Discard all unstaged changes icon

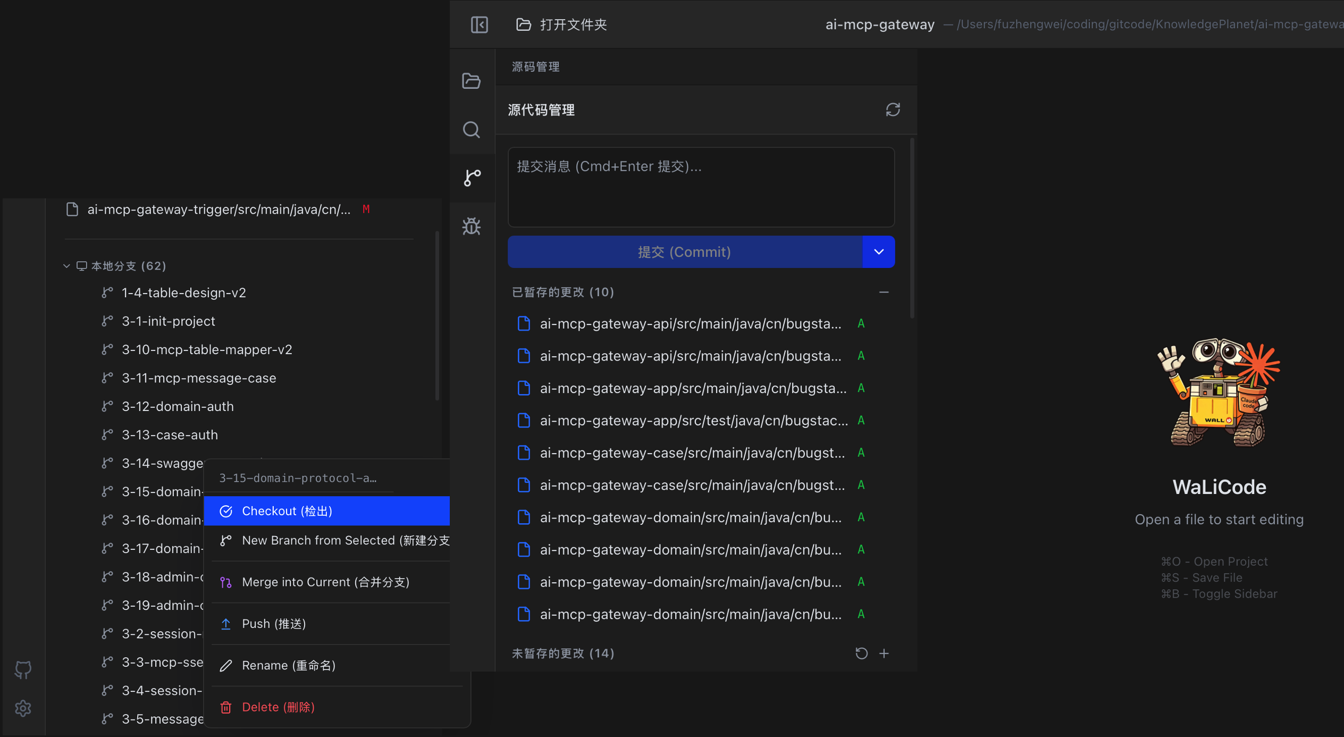[861, 653]
